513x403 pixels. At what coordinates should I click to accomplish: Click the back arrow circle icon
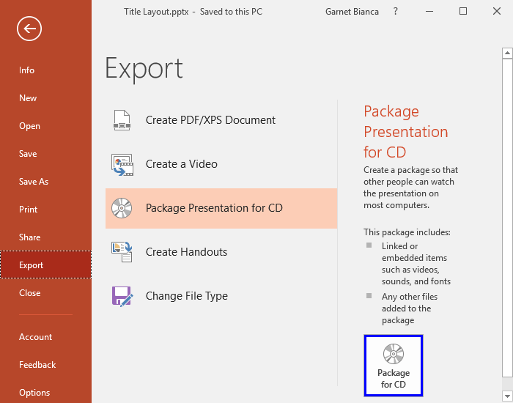(29, 29)
